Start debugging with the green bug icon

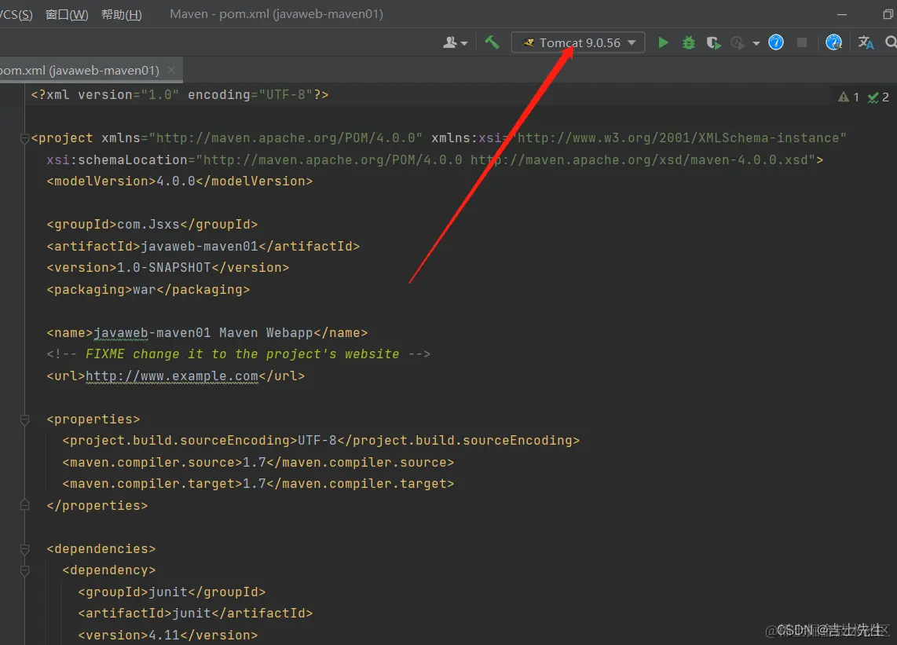(x=689, y=42)
